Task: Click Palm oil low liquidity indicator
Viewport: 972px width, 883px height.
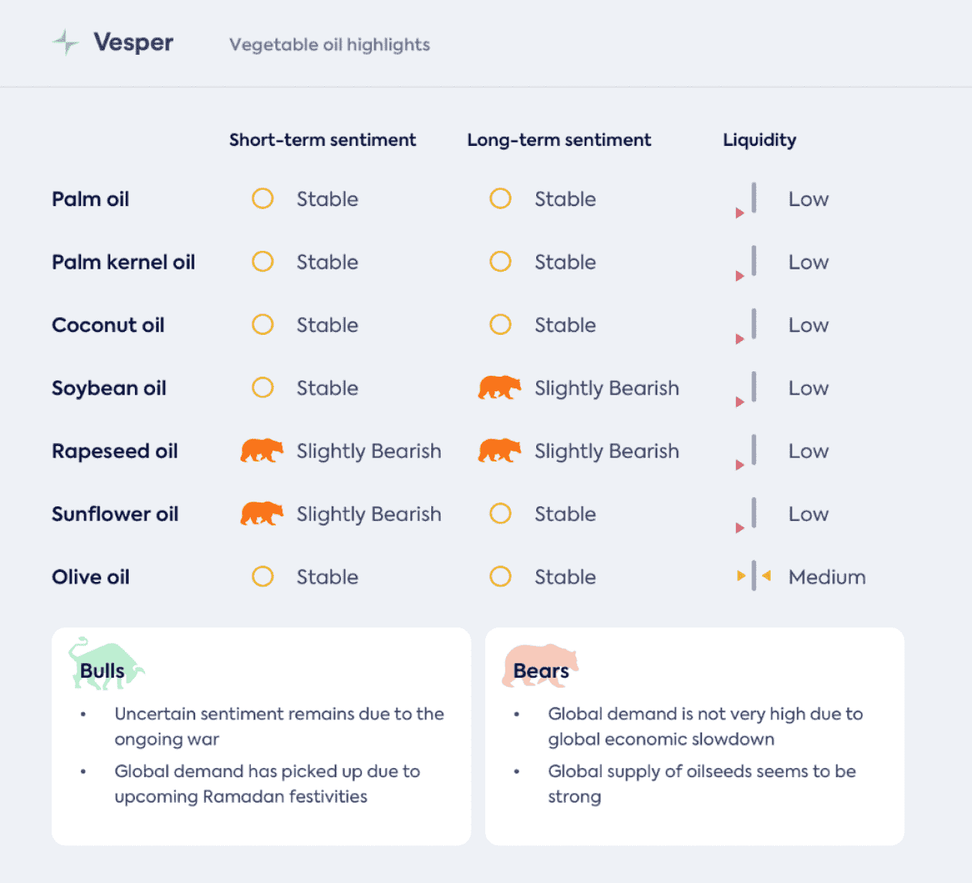Action: pyautogui.click(x=747, y=201)
